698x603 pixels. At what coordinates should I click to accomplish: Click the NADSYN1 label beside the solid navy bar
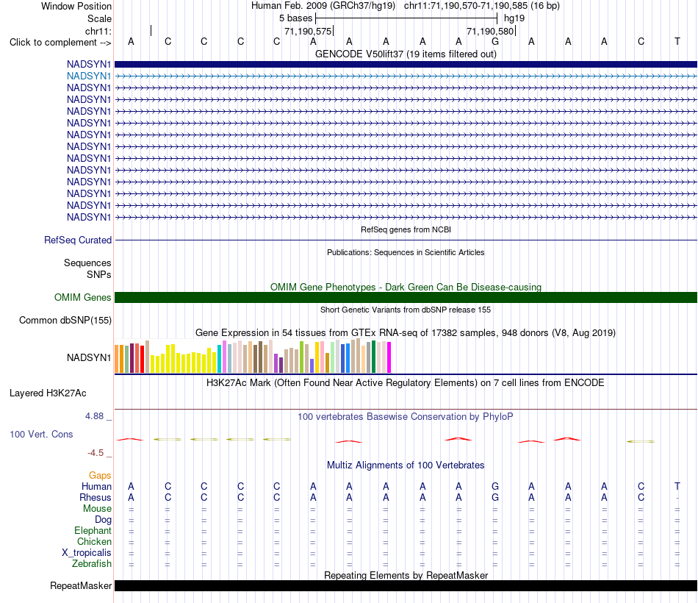click(89, 64)
